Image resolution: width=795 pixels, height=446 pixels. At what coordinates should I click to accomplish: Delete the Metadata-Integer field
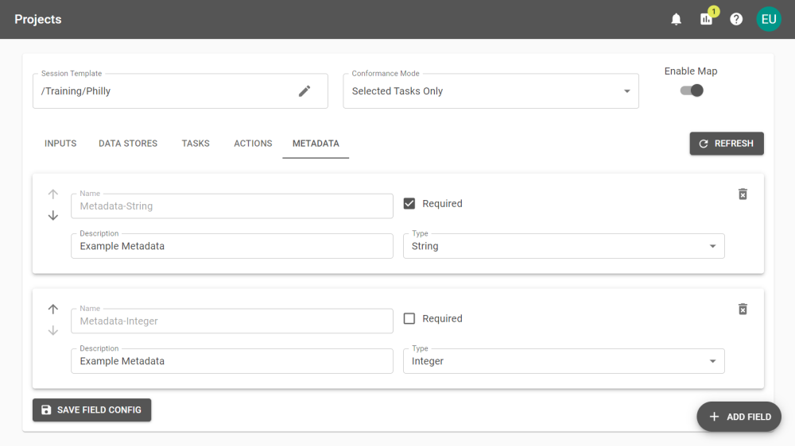[x=743, y=309]
